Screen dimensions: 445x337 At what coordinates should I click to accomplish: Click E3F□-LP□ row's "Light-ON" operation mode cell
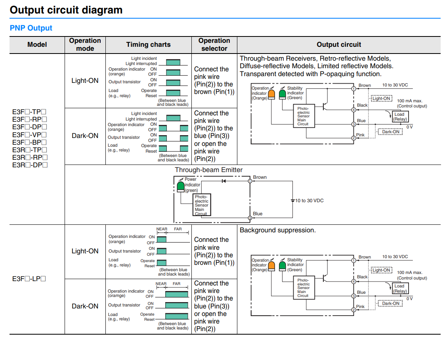click(85, 251)
